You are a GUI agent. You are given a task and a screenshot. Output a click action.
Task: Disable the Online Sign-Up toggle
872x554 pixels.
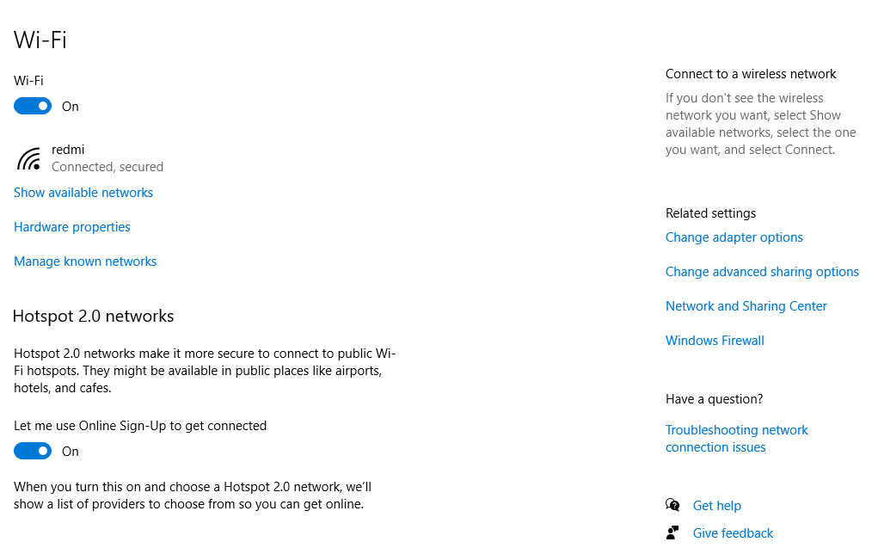click(x=32, y=451)
